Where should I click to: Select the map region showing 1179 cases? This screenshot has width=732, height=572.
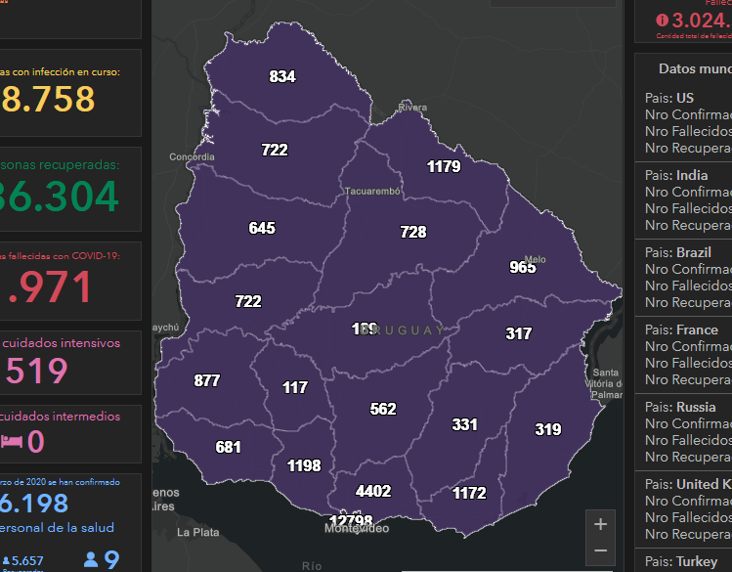pos(444,167)
